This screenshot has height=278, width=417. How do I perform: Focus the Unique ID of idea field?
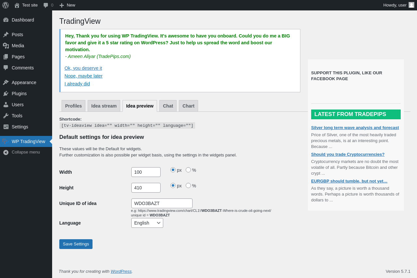coord(162,203)
